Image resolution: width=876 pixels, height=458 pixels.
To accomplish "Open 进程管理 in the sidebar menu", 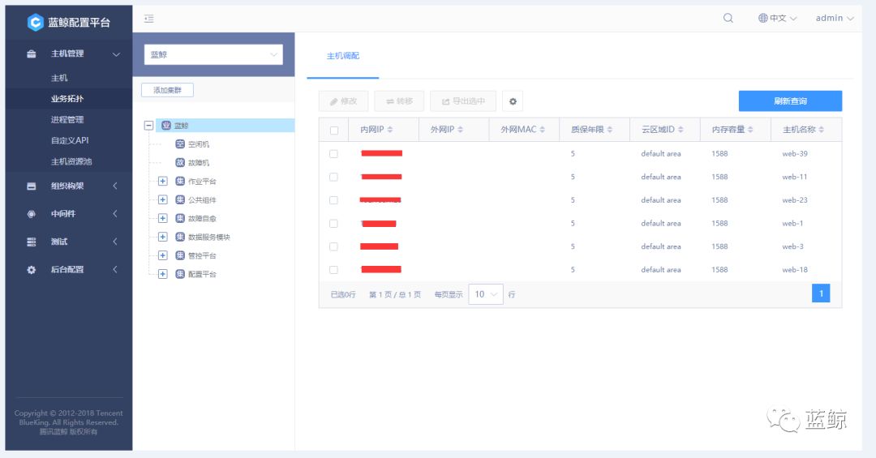I will point(67,119).
